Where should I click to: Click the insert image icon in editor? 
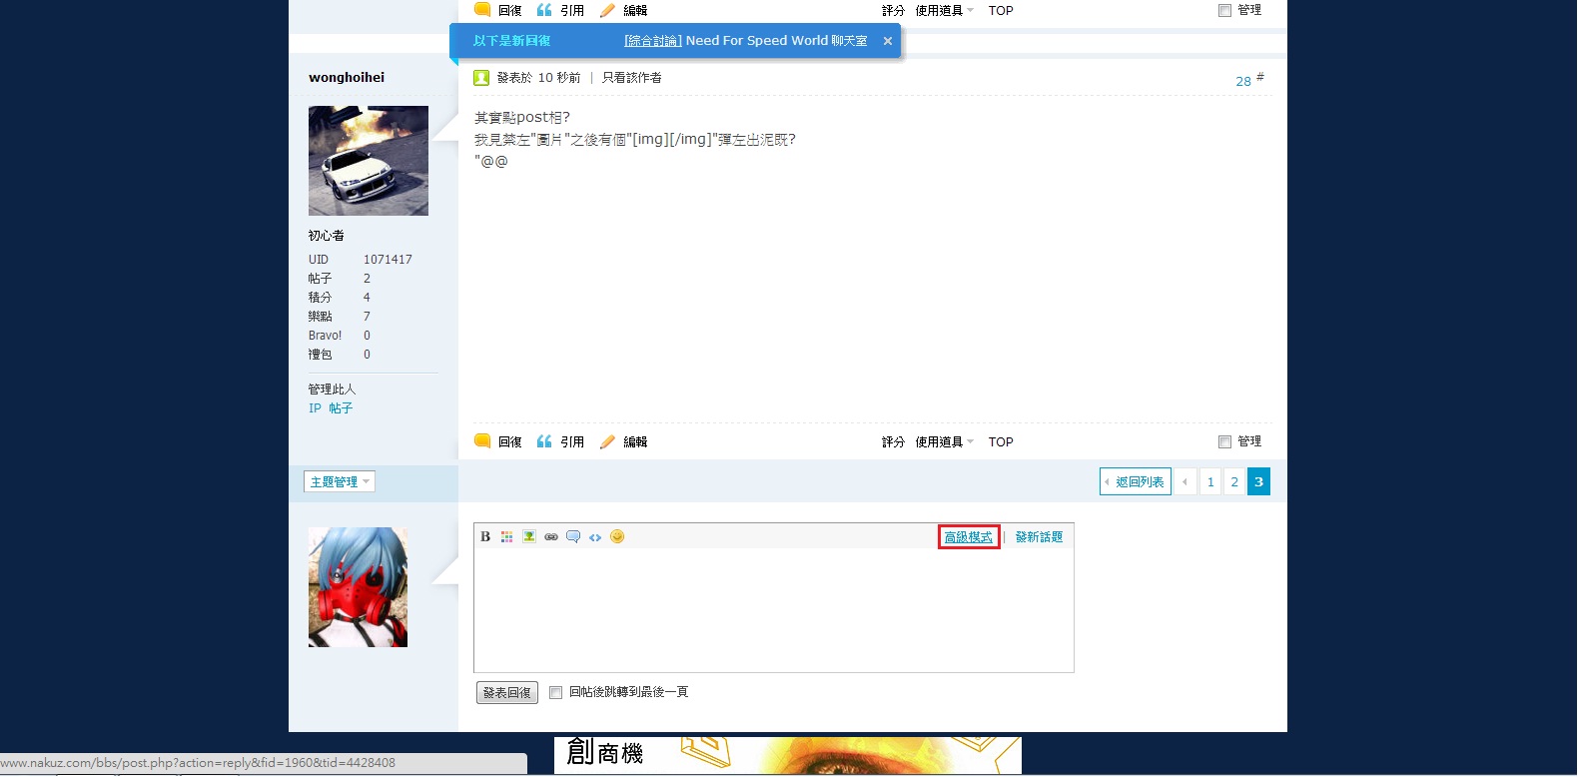click(x=529, y=537)
